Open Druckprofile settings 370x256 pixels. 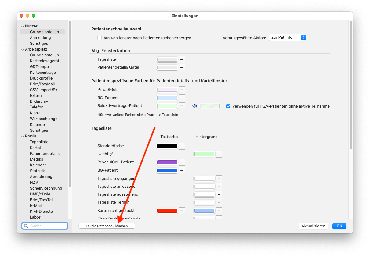[x=41, y=78]
